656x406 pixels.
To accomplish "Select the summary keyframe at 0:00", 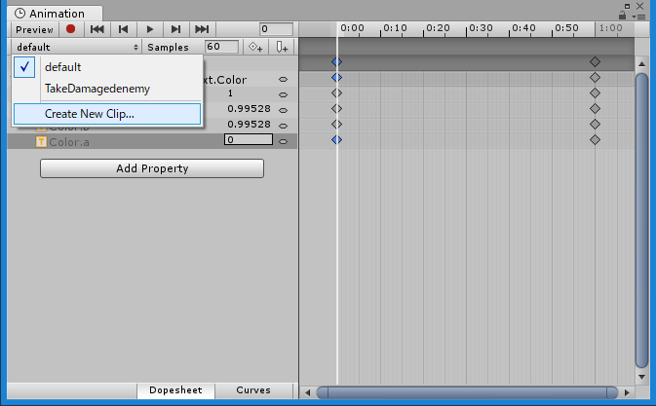I will 337,61.
